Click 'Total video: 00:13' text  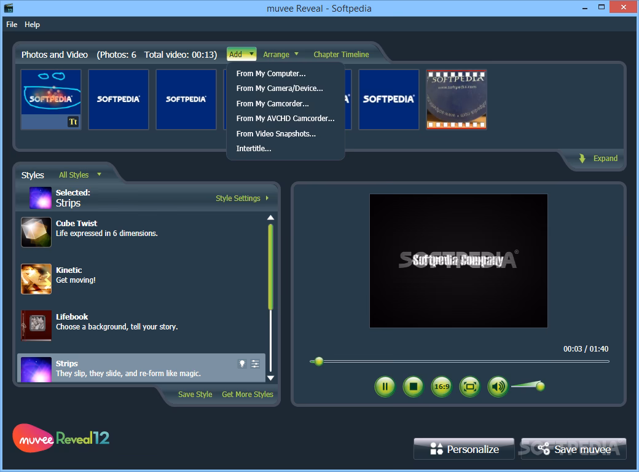181,55
